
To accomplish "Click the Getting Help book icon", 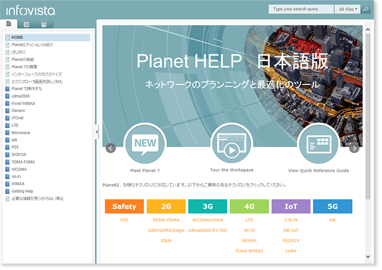I will 7,191.
